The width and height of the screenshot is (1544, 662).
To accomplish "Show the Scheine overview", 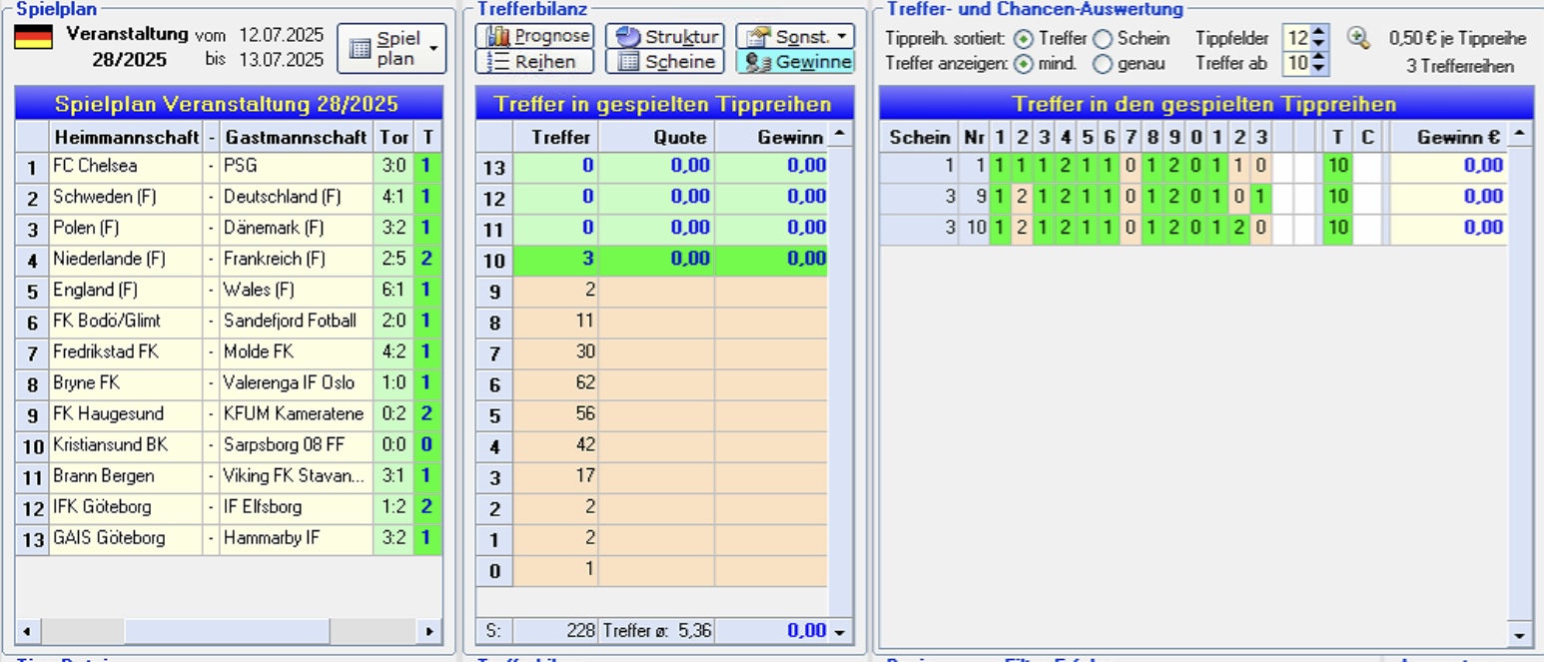I will pos(664,62).
